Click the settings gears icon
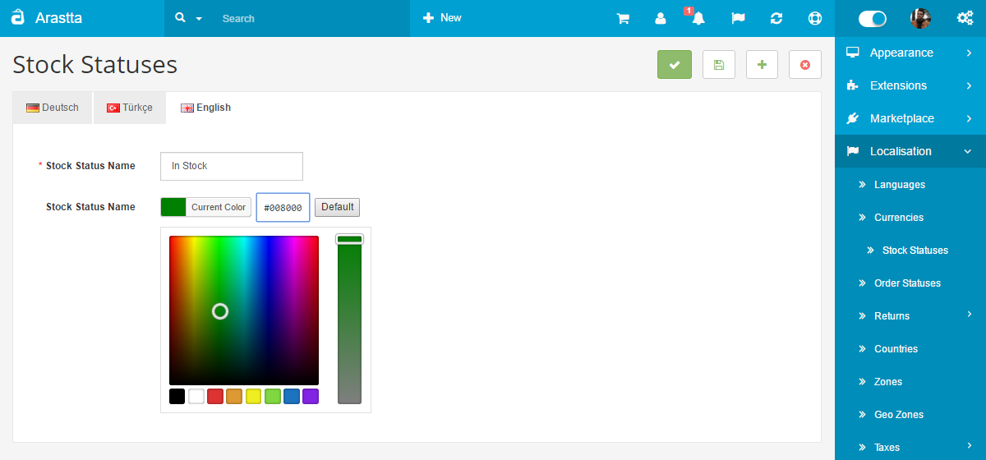Viewport: 986px width, 460px height. click(x=965, y=18)
